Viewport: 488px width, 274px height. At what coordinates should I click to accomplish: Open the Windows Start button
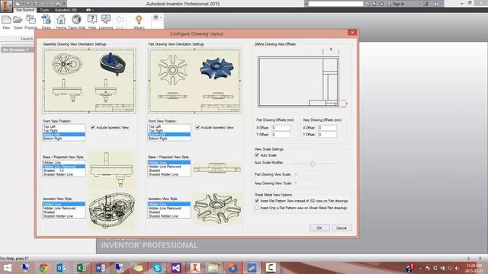point(8,268)
